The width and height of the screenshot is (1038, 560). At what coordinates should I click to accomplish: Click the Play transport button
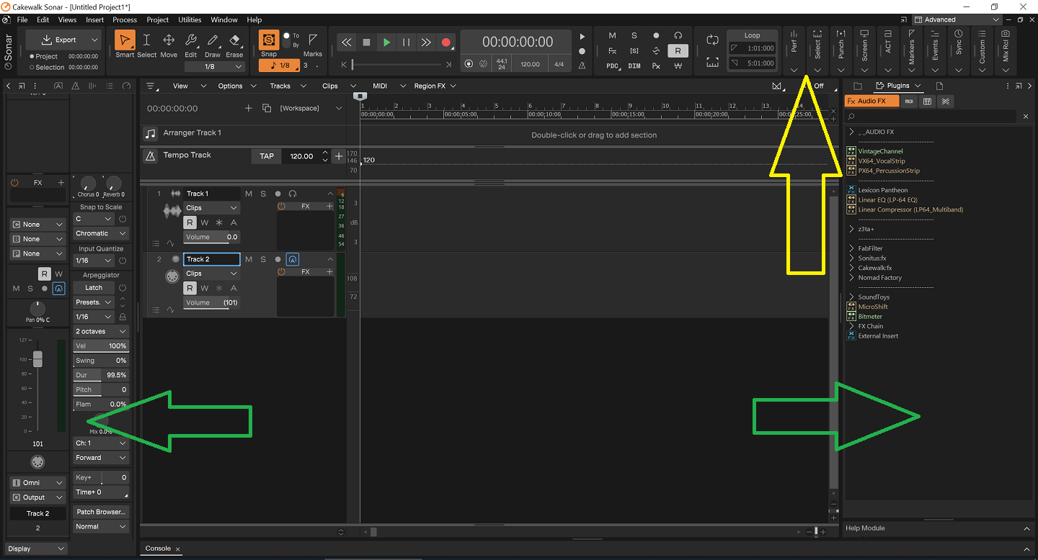[386, 42]
